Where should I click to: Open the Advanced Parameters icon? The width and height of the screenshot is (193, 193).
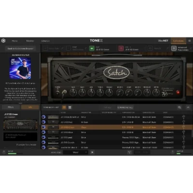(x=174, y=48)
